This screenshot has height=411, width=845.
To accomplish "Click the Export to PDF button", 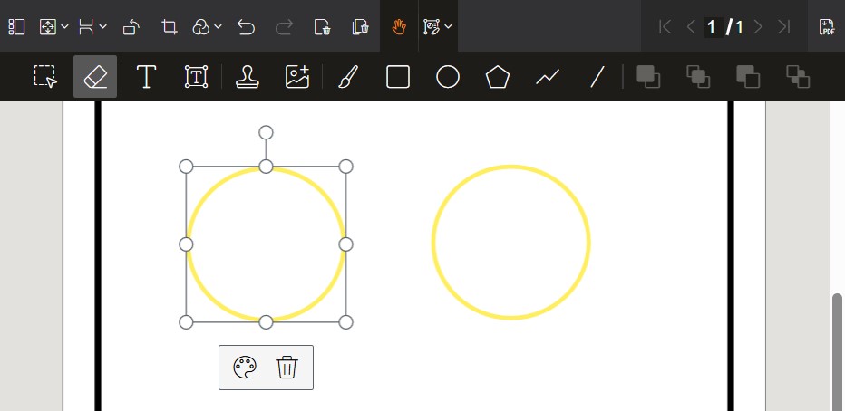I will pos(827,27).
